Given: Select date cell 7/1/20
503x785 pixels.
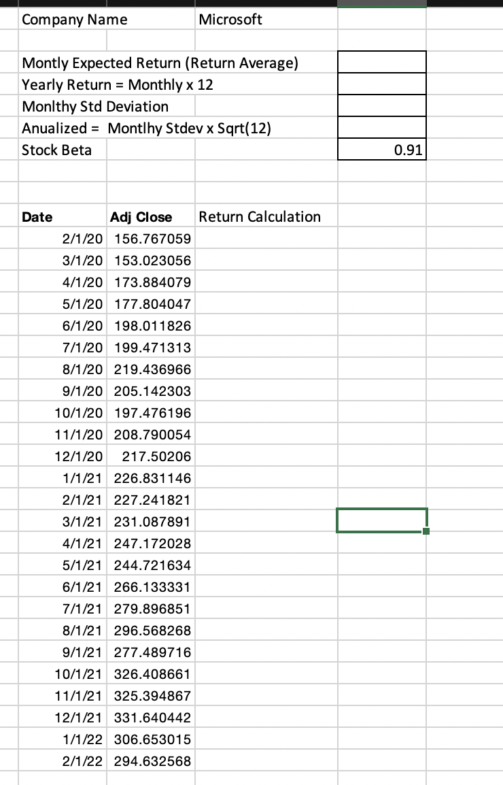Looking at the screenshot, I should pyautogui.click(x=63, y=348).
